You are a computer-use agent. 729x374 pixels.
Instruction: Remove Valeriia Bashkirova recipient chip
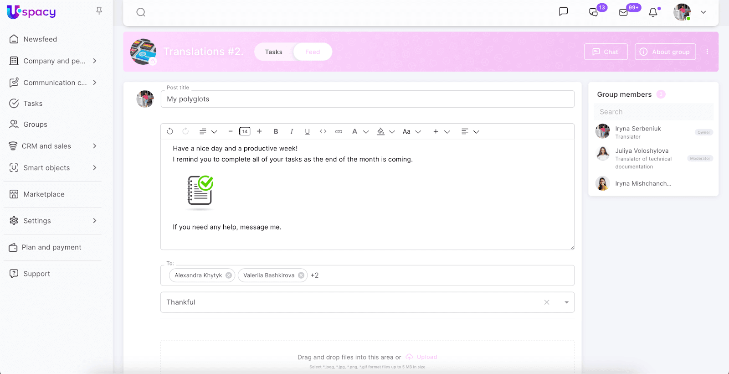301,275
